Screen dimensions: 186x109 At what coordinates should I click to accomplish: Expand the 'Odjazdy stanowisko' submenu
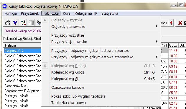[x=101, y=27]
